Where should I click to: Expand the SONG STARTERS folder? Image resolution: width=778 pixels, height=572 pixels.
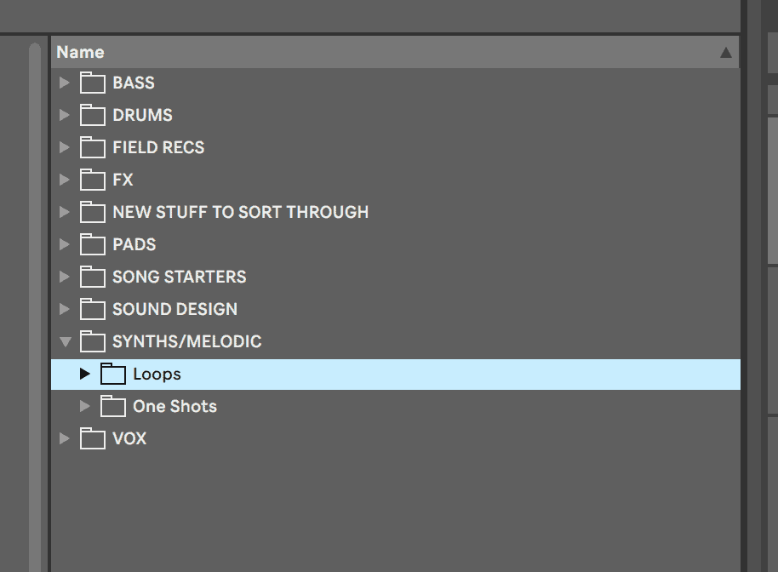(x=65, y=277)
